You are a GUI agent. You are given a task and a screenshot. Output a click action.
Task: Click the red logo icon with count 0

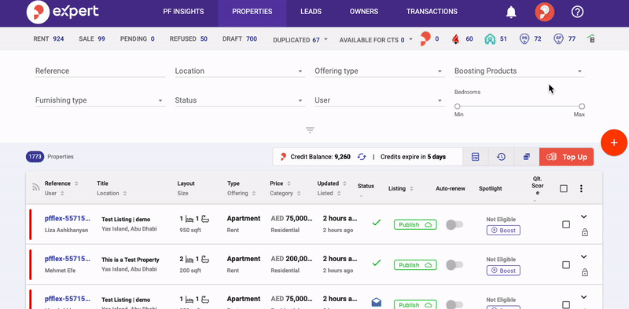tap(425, 39)
